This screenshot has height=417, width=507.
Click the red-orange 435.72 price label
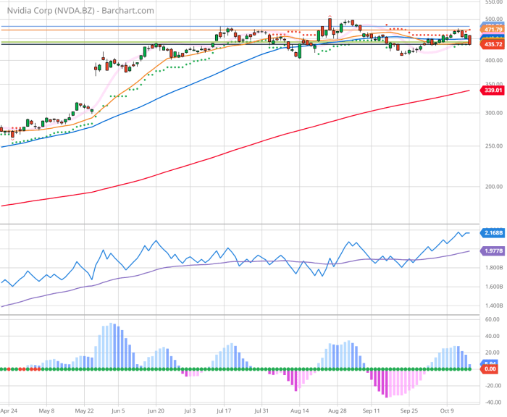click(x=493, y=44)
